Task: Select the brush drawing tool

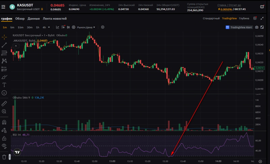Action: pyautogui.click(x=4, y=77)
